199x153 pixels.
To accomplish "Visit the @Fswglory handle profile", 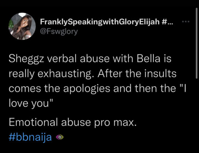I will [x=59, y=31].
